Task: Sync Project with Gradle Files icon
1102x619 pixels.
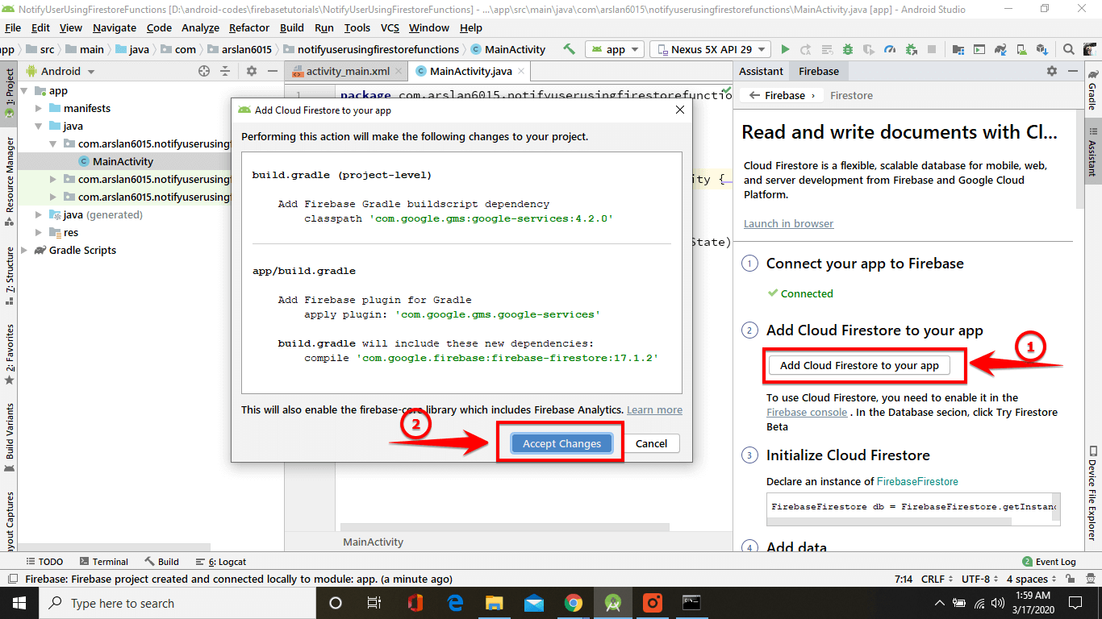Action: tap(1000, 49)
